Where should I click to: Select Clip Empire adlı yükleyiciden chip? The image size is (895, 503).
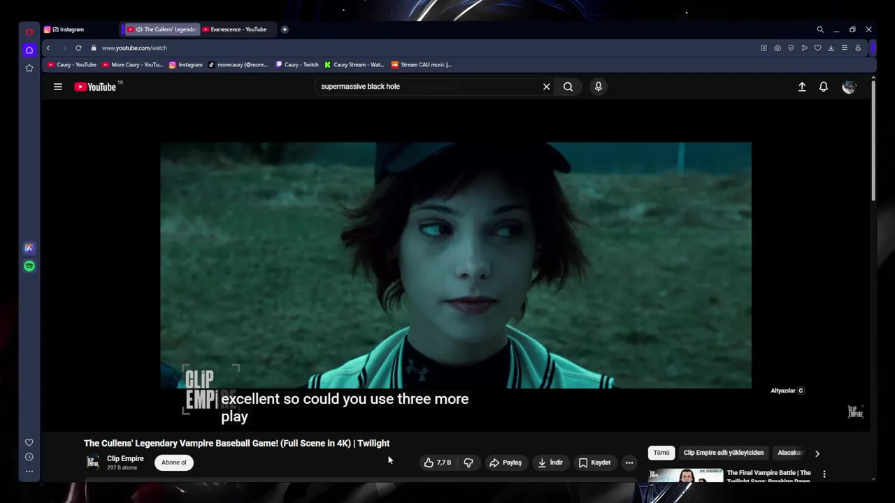tap(724, 453)
